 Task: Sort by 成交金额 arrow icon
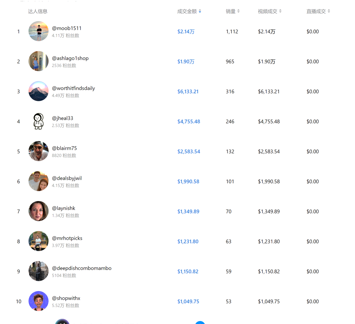200,11
